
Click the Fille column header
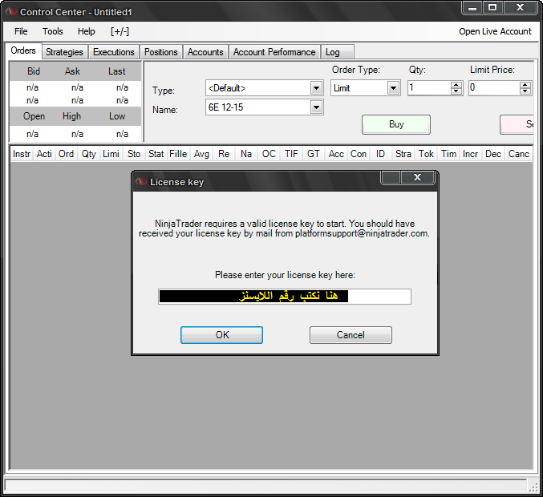click(x=178, y=154)
